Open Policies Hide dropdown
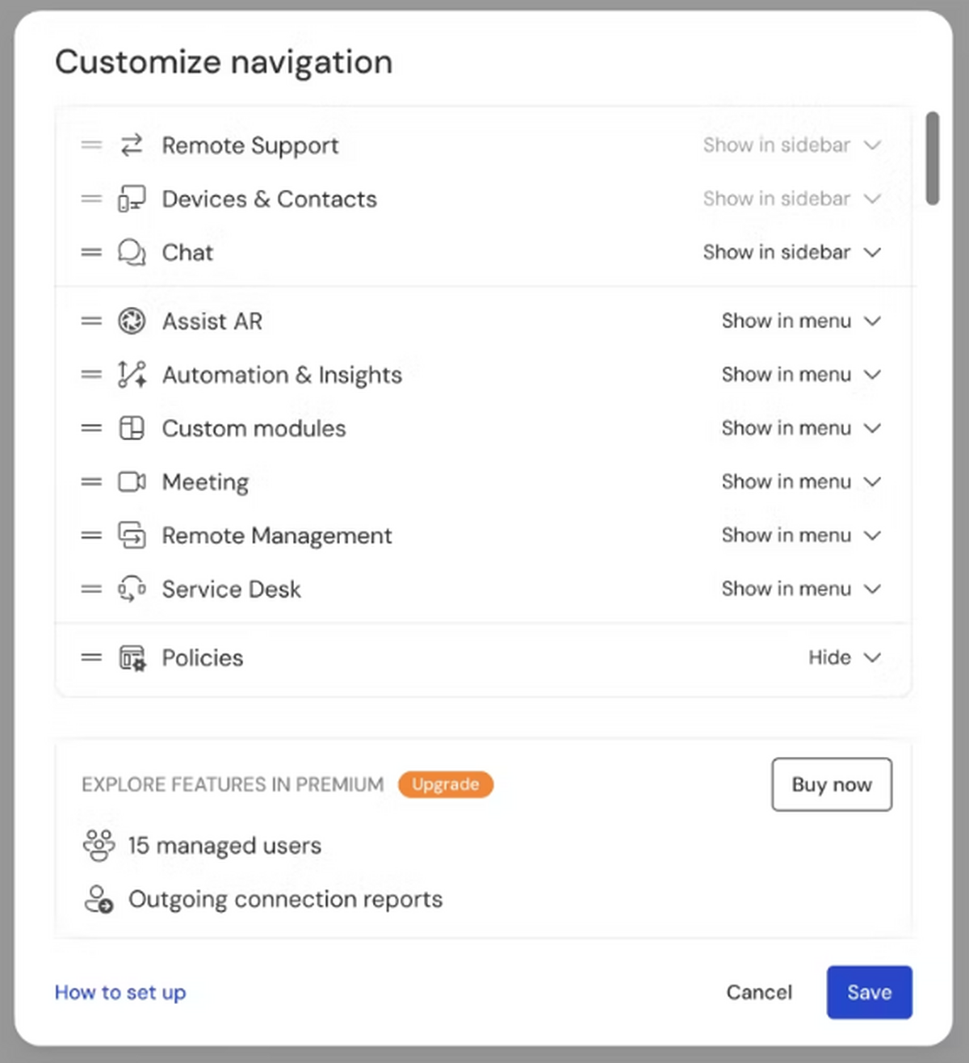This screenshot has height=1063, width=969. pyautogui.click(x=845, y=658)
